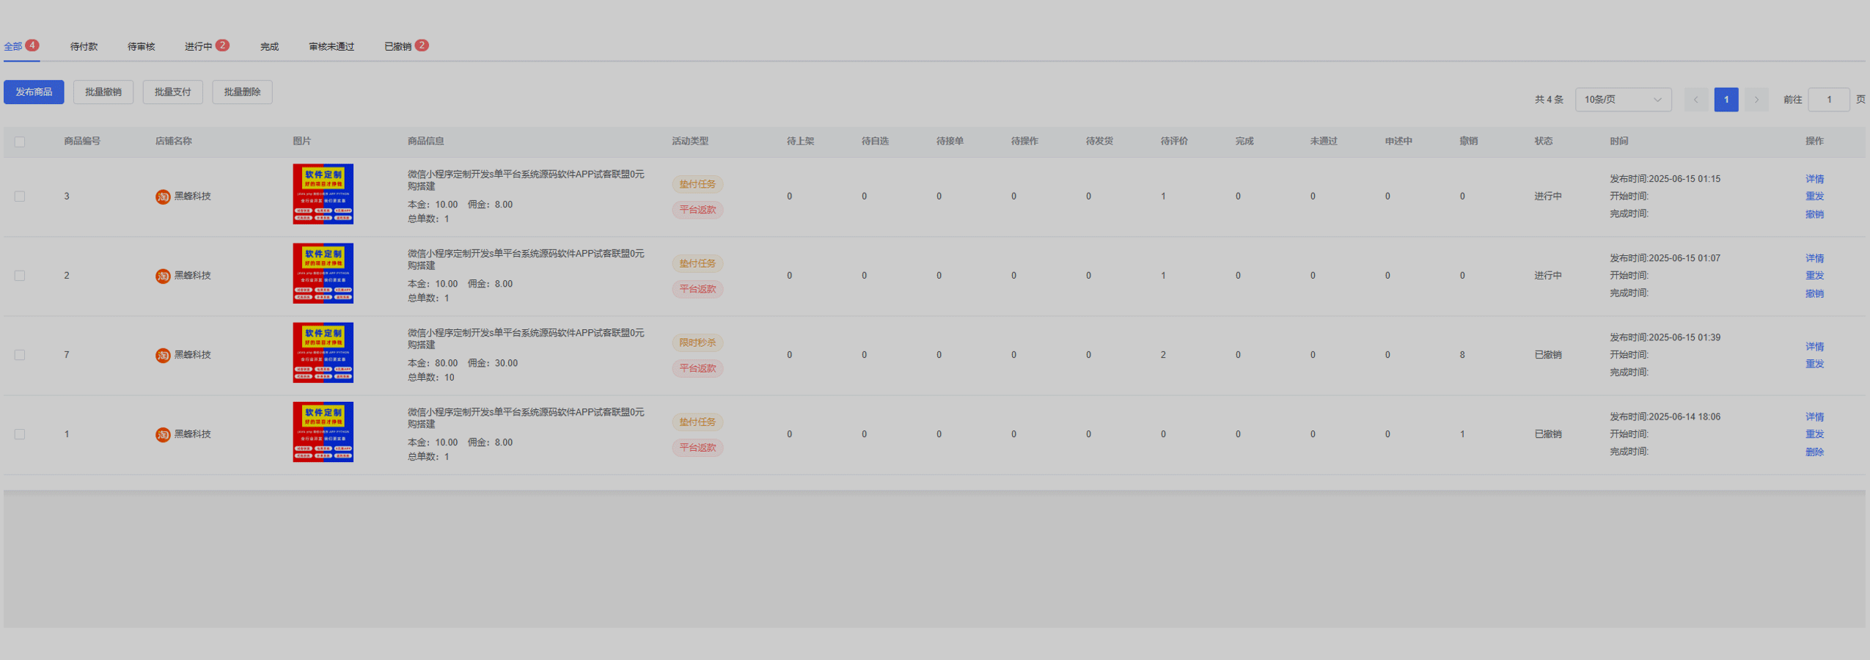Viewport: 1870px width, 660px height.
Task: Check the checkbox for product 3
Action: coord(20,197)
